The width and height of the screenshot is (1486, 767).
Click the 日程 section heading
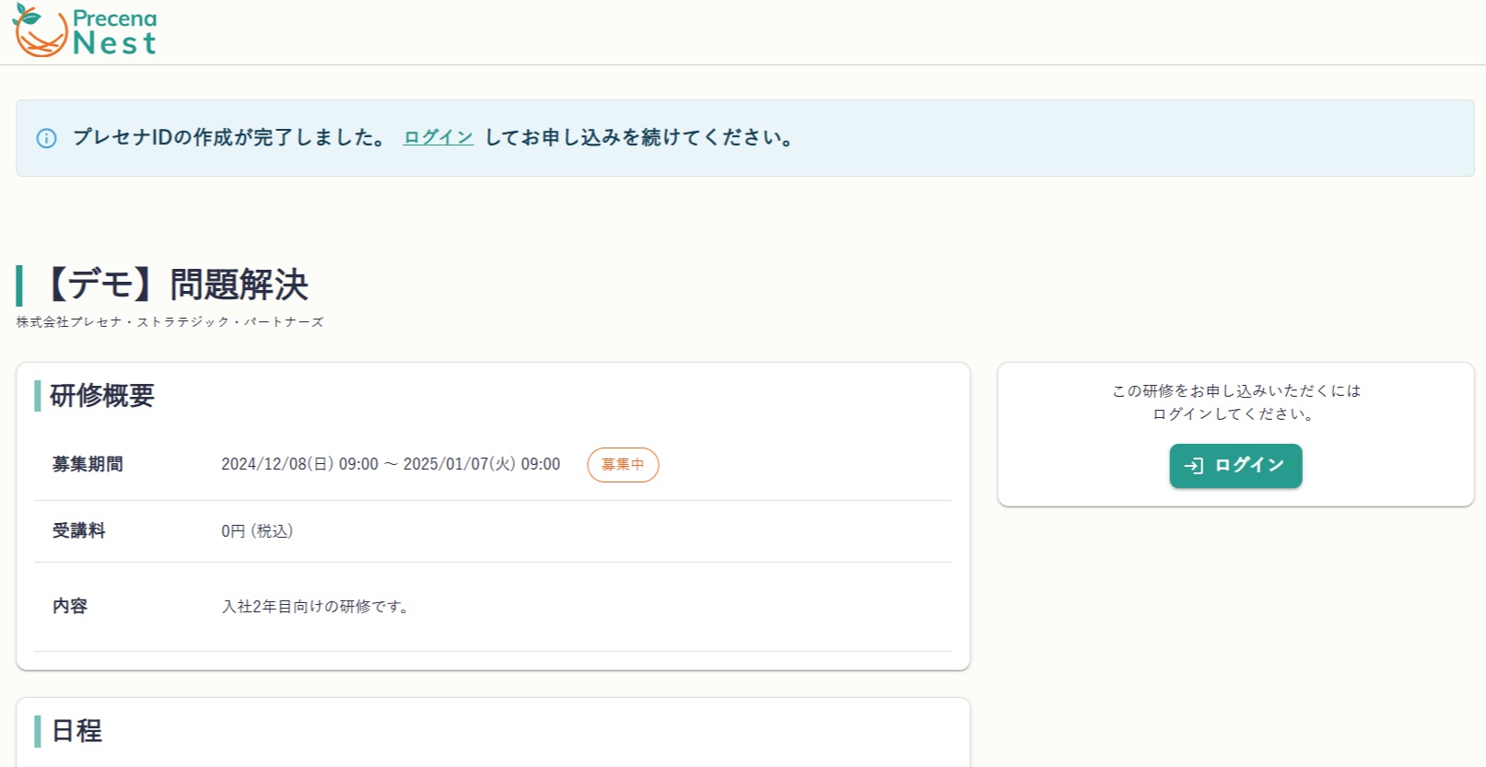(x=76, y=731)
